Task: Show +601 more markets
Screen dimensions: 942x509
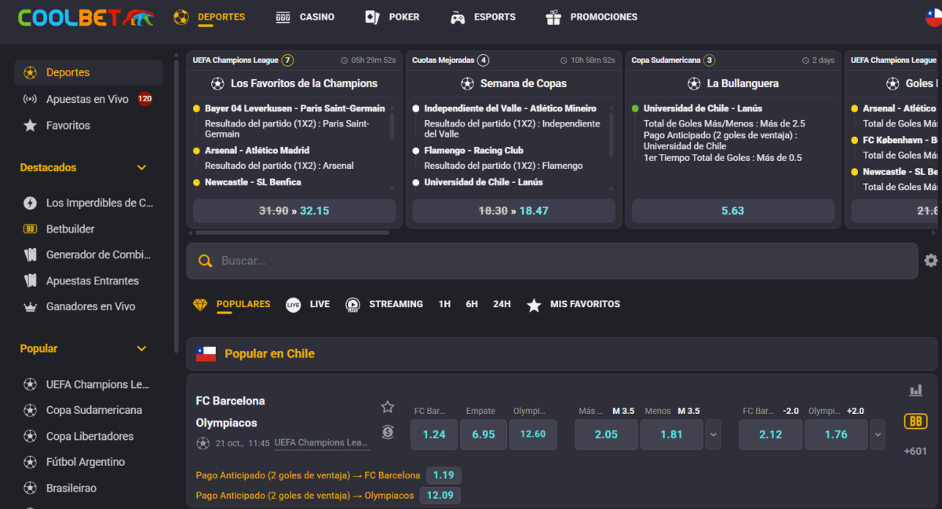Action: point(915,451)
